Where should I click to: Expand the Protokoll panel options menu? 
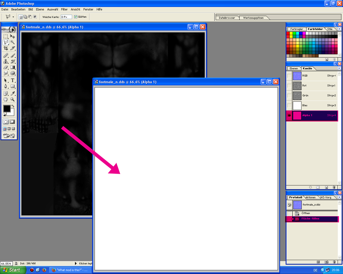click(x=339, y=197)
